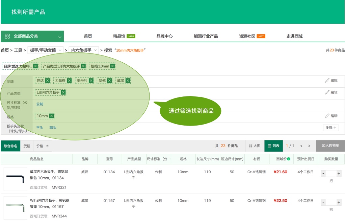Image resolution: width=345 pixels, height=221 pixels.
Task: Filter by 球头 wrench head shape
Action: click(x=53, y=128)
